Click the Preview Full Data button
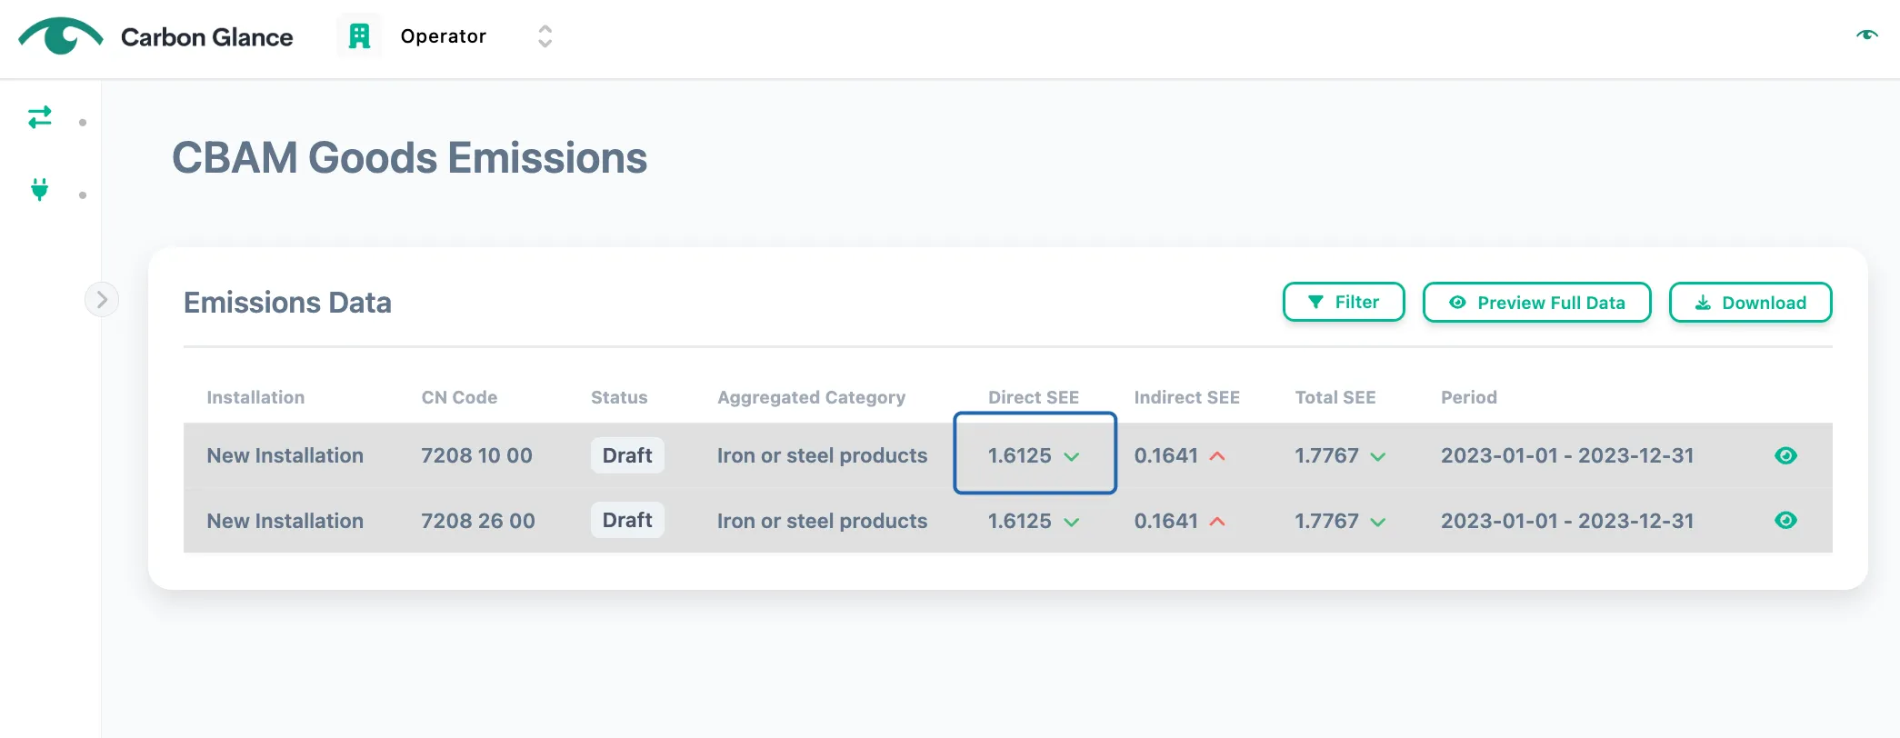Image resolution: width=1900 pixels, height=738 pixels. [x=1536, y=302]
